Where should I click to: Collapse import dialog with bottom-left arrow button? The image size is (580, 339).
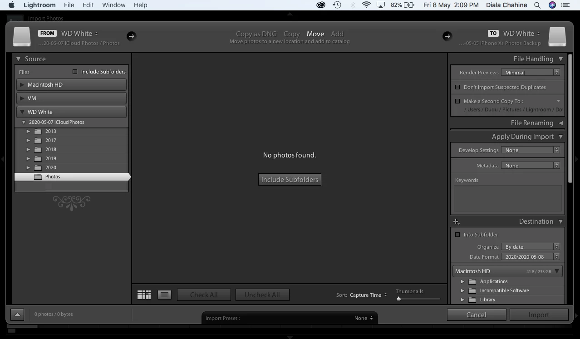point(17,314)
